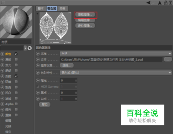Click the new manager plus icon
173x134 pixels.
coord(171,3)
